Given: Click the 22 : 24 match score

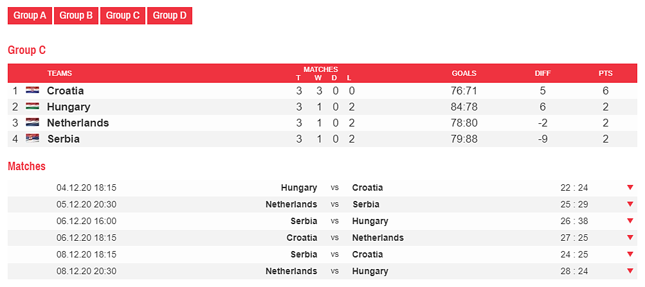Looking at the screenshot, I should click(574, 187).
